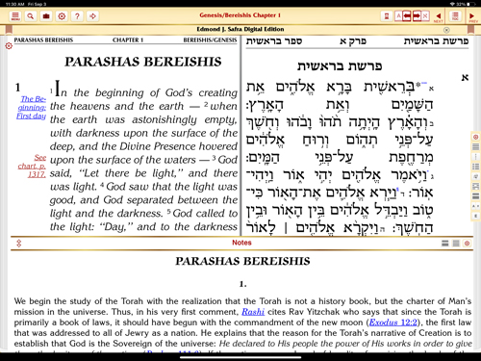Click the chapter number 1 in margin
The image size is (481, 361).
(17, 88)
